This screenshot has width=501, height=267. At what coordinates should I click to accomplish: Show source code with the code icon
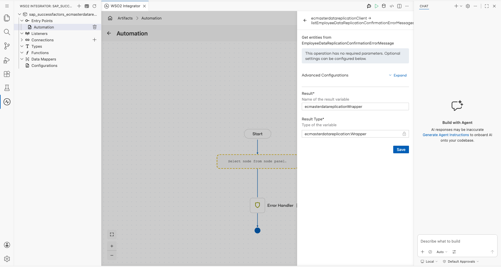[392, 6]
